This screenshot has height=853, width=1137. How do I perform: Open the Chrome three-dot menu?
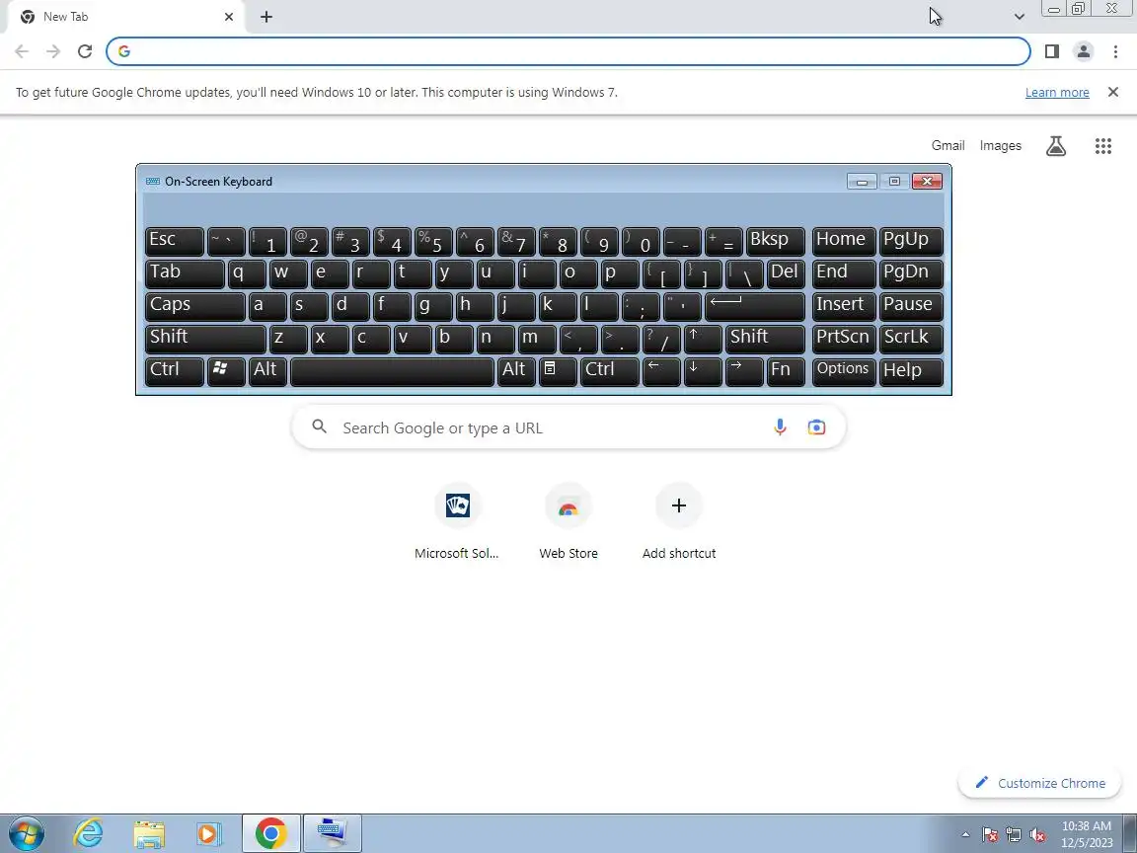[1115, 50]
